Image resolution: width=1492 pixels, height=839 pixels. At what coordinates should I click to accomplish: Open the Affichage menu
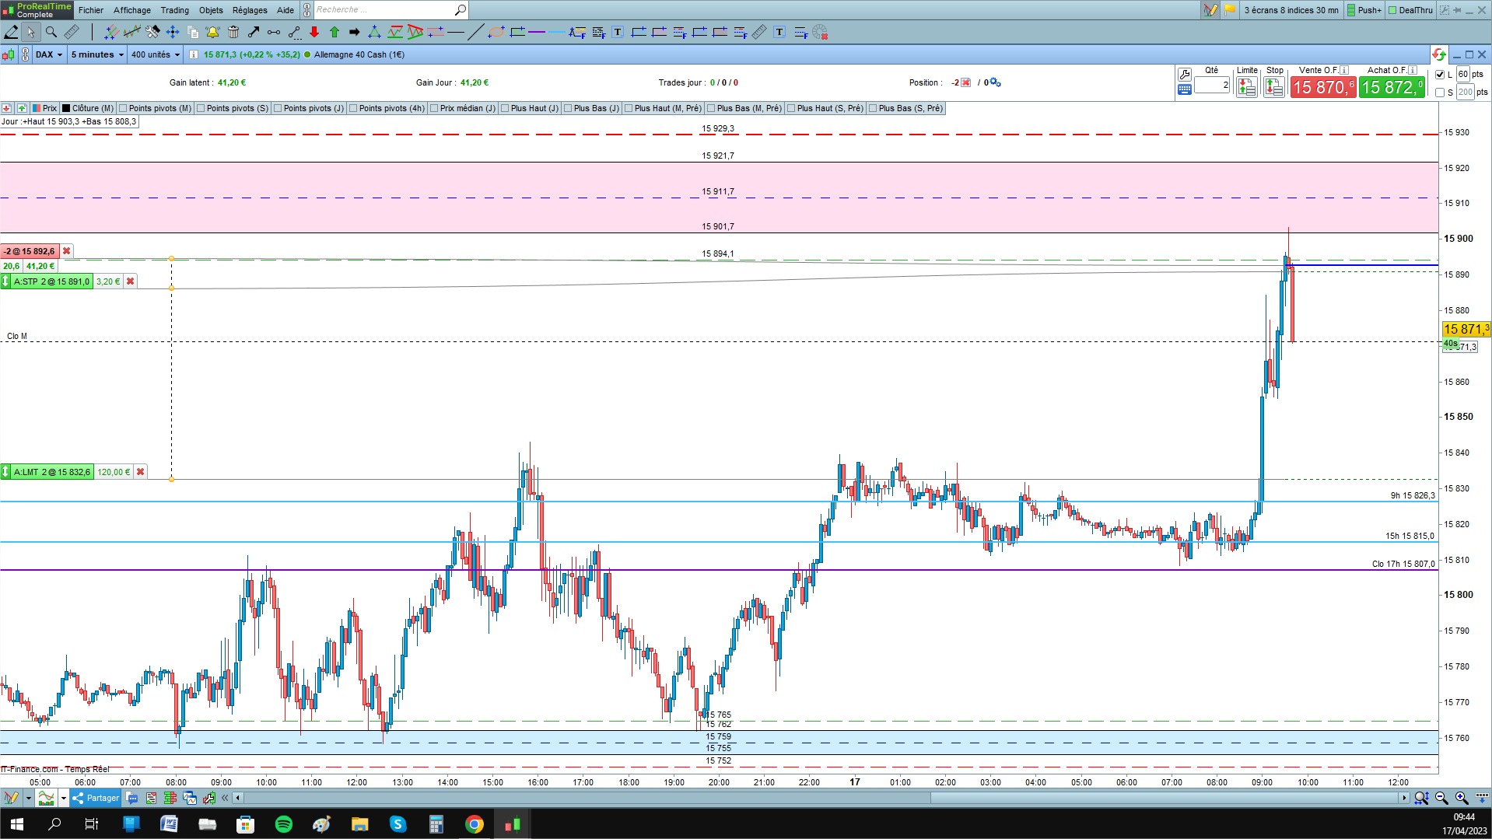coord(132,10)
